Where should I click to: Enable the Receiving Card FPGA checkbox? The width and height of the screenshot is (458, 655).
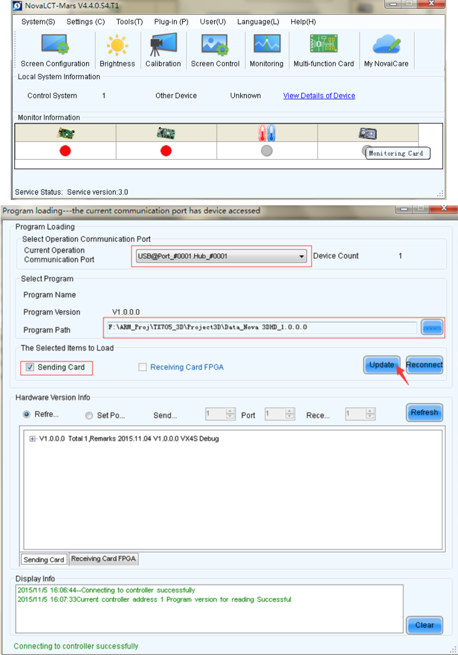[143, 367]
